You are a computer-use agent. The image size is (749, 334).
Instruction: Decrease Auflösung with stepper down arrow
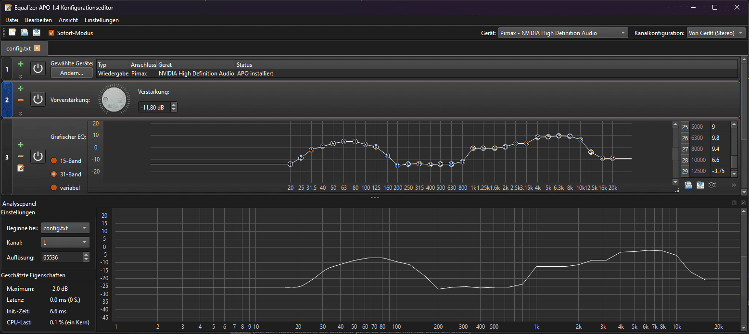[x=86, y=260]
